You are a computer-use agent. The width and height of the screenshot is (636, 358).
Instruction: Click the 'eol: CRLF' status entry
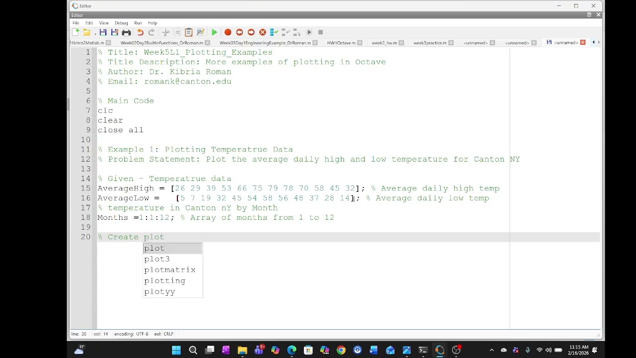164,334
